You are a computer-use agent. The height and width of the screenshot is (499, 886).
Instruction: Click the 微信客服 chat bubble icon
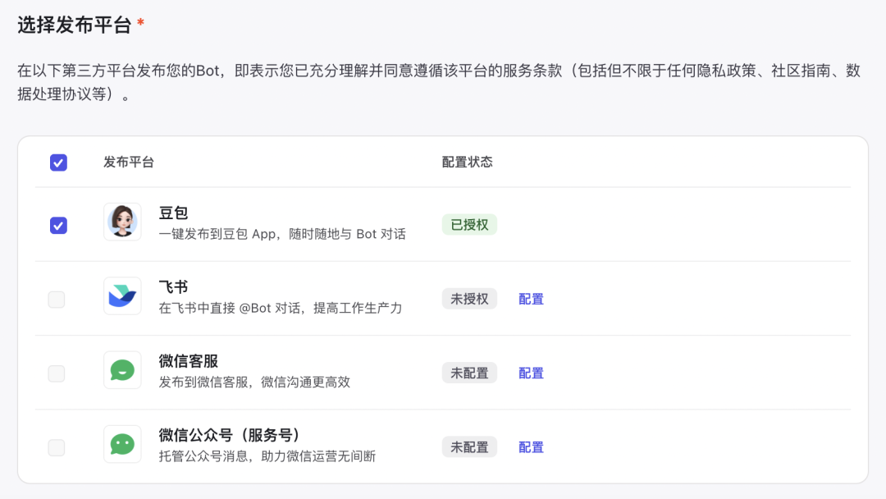122,369
